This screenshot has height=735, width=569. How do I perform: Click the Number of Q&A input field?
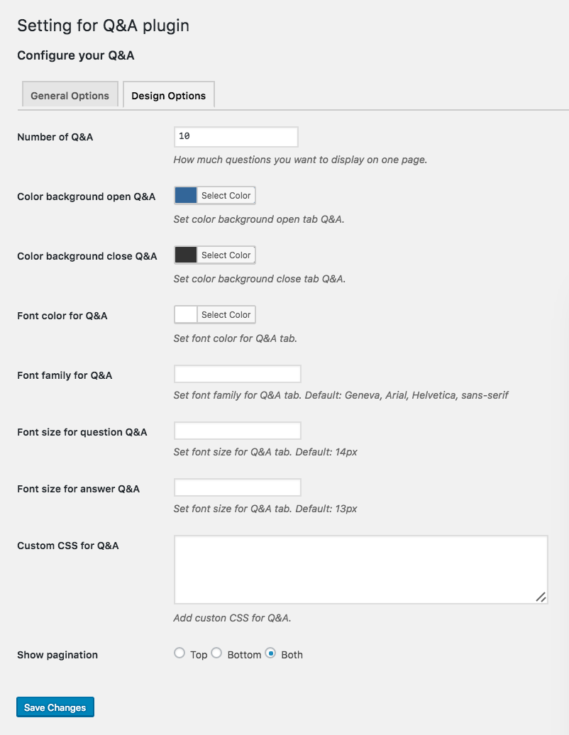[x=236, y=136]
